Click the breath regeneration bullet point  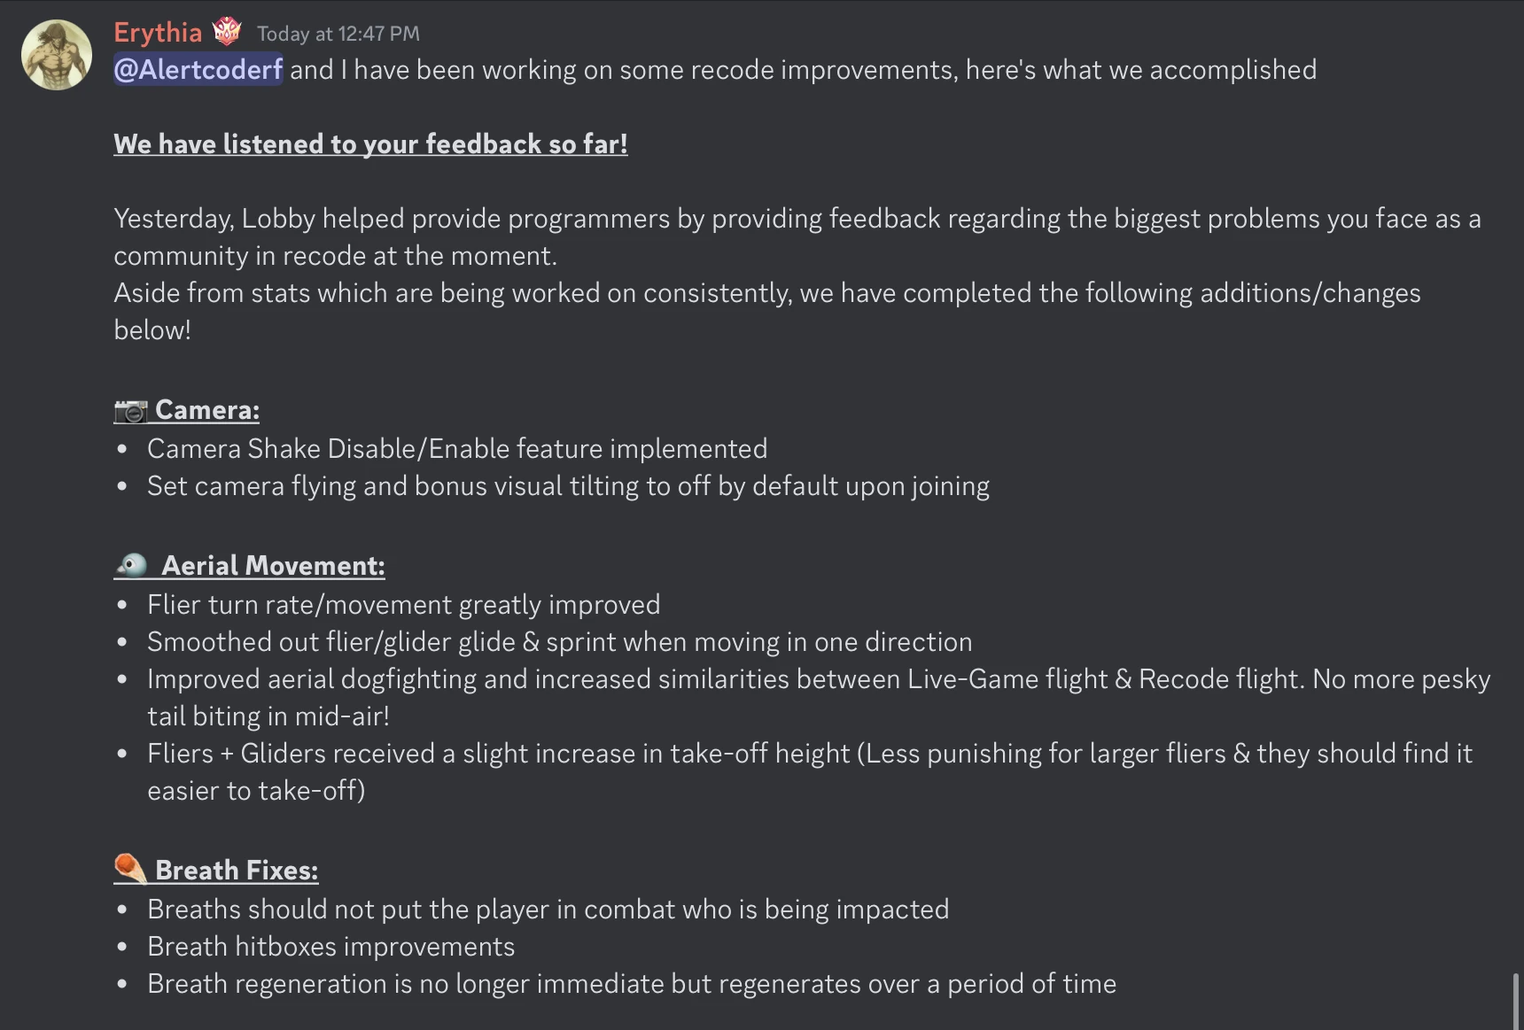click(631, 983)
